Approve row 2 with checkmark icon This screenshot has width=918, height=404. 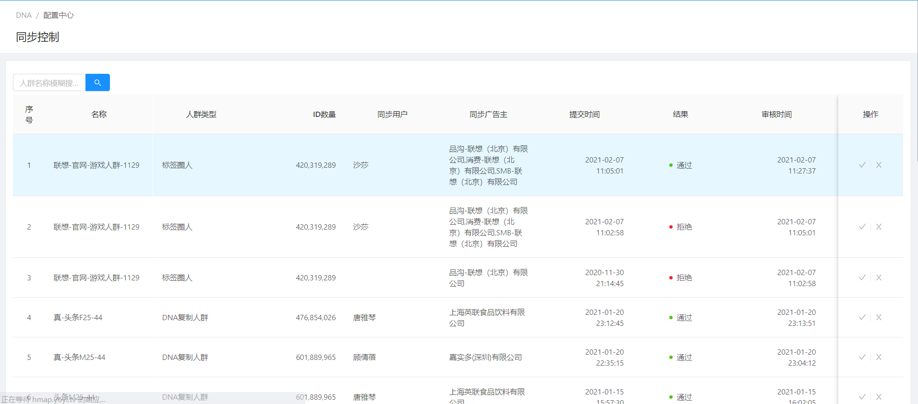[x=862, y=227]
